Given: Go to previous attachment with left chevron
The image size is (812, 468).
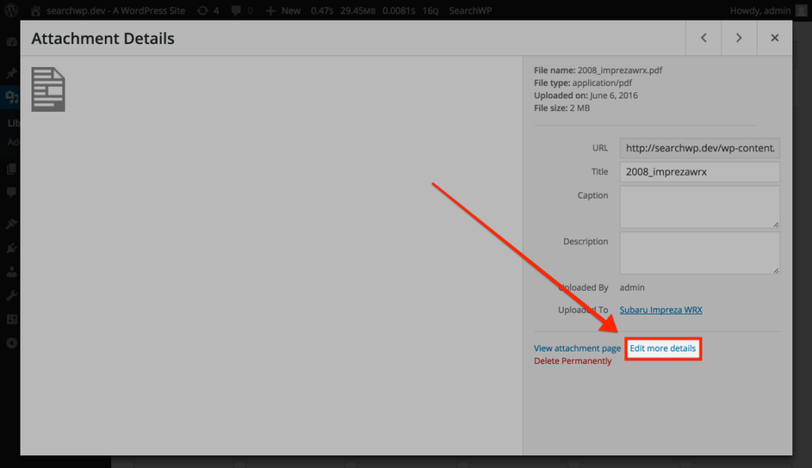Looking at the screenshot, I should [703, 38].
